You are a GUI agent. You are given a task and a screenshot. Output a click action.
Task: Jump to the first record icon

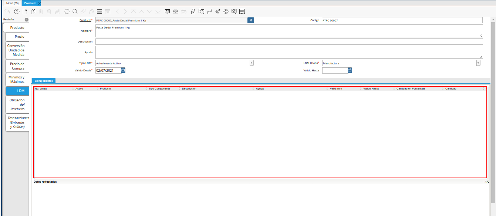[x=134, y=11]
